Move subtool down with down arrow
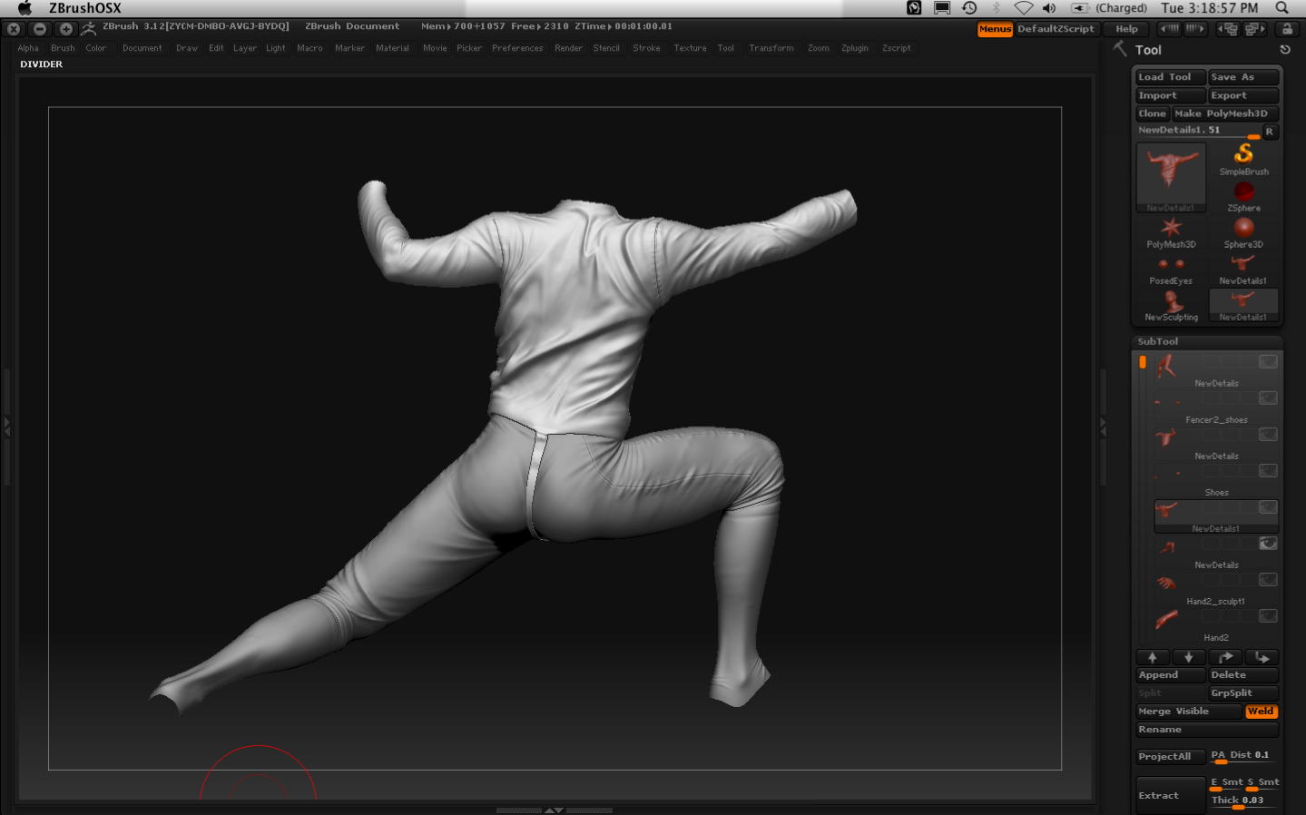The image size is (1306, 815). click(1189, 657)
